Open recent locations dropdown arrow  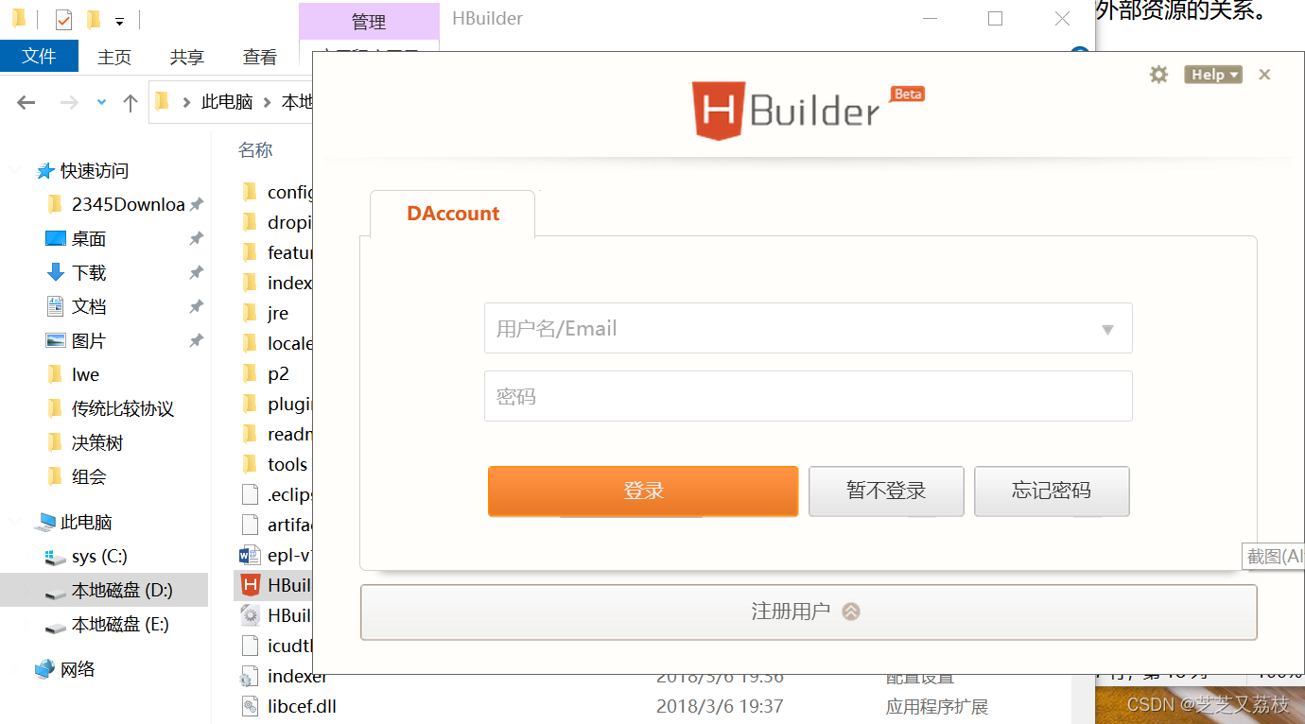(x=101, y=102)
